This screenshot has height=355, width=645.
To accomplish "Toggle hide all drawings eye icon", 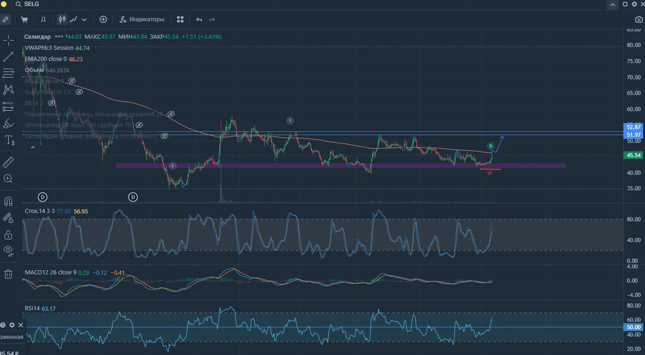I will coord(8,250).
